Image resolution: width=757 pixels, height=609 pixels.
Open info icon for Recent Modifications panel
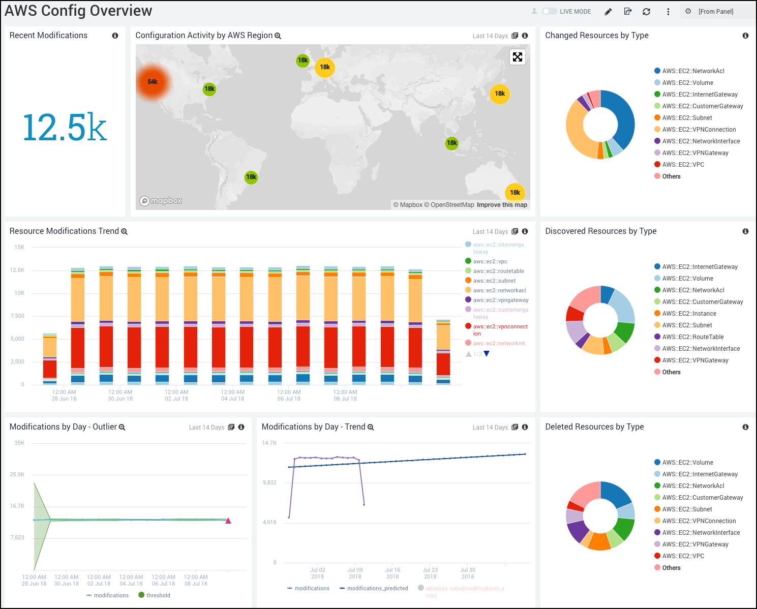point(115,36)
